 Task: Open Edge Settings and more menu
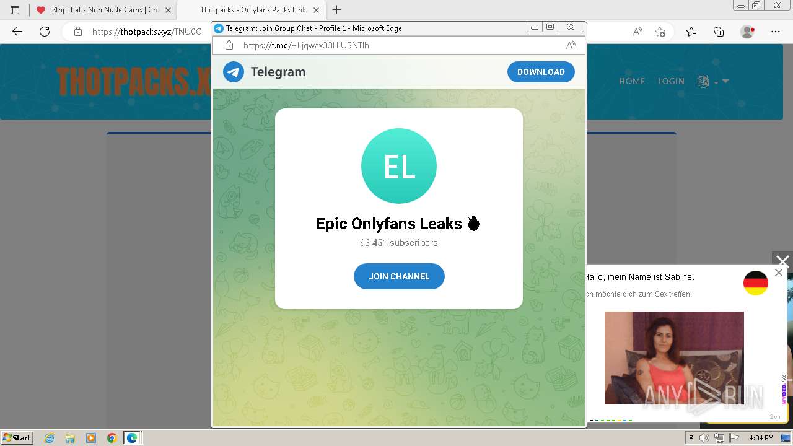(776, 32)
